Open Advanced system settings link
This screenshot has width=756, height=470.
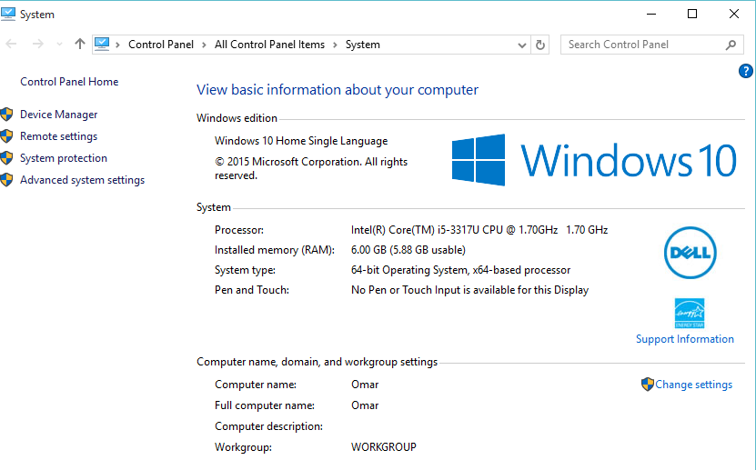click(83, 180)
